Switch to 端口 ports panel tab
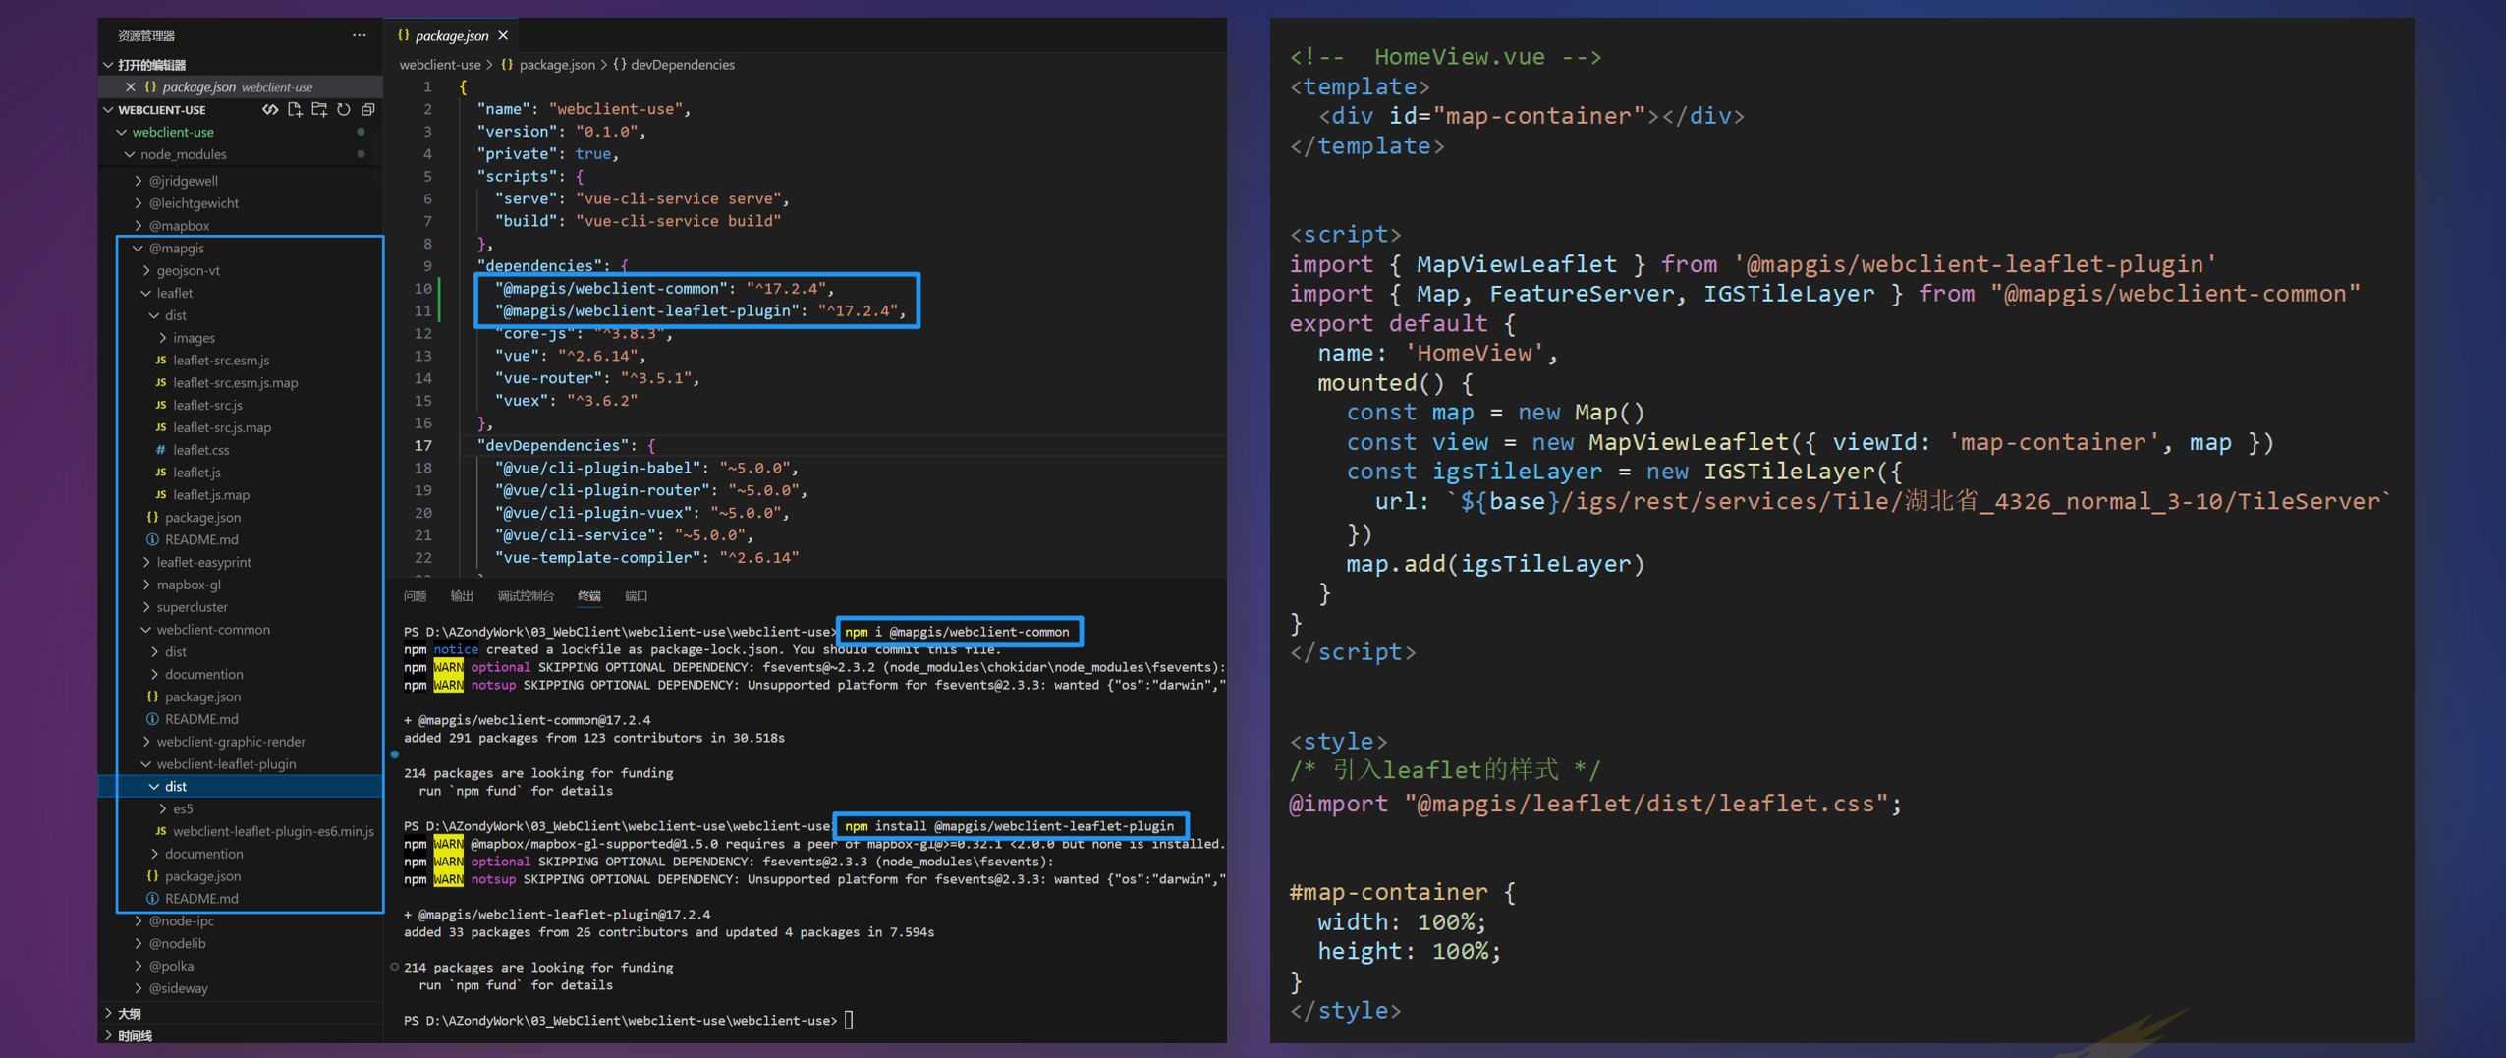This screenshot has height=1058, width=2506. point(637,596)
